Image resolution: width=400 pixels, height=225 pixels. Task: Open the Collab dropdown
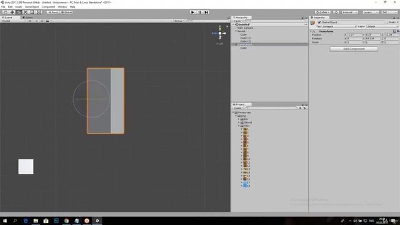click(x=322, y=12)
